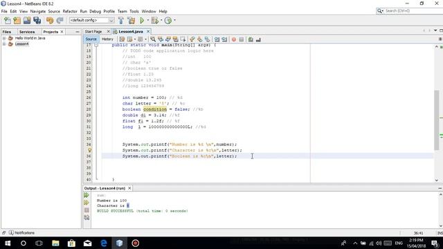Click the Build Project hammer icon
The width and height of the screenshot is (443, 249).
coord(121,20)
